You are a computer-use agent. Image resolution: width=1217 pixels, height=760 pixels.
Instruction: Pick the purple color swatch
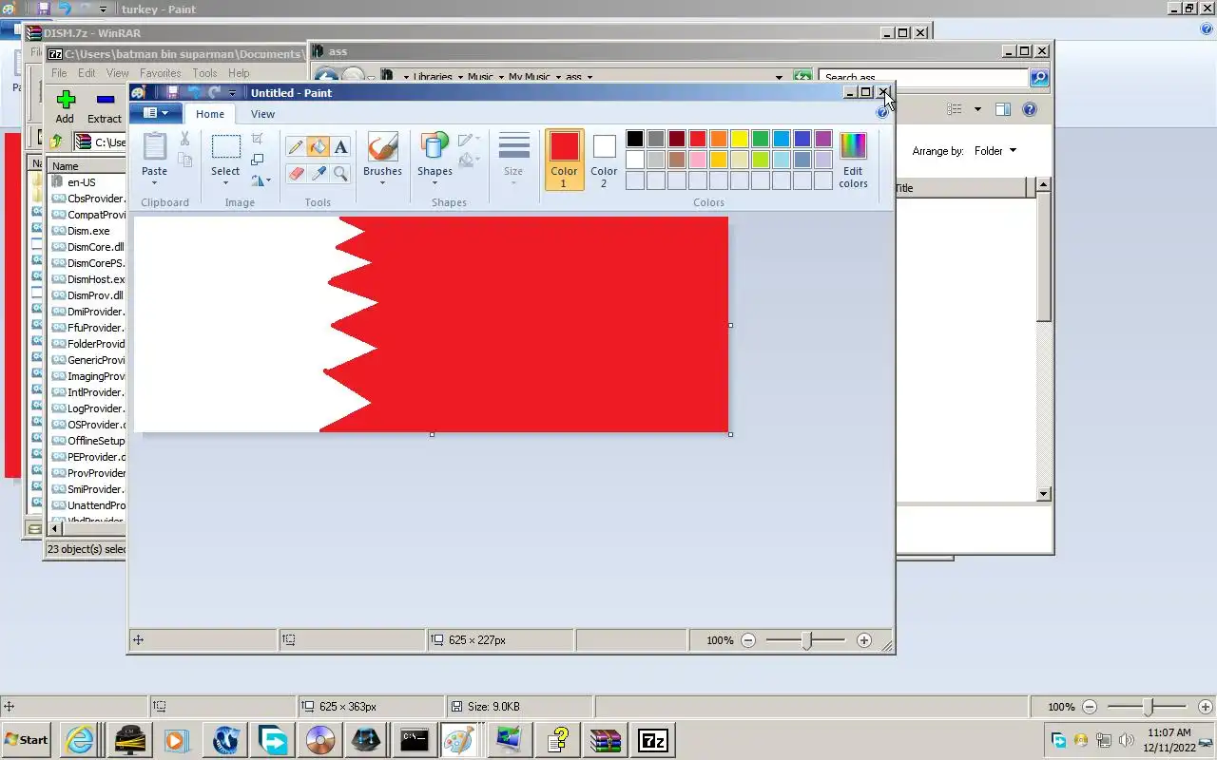coord(823,139)
